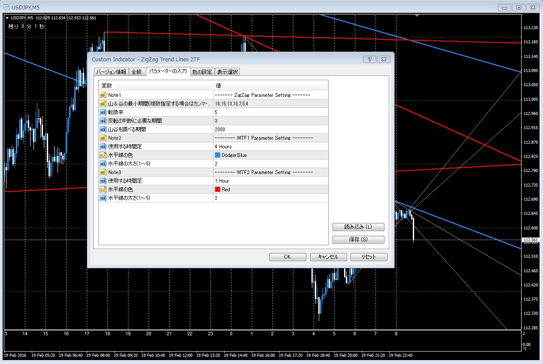Select the パラメーターの入力 tab
543x364 pixels.
tap(168, 71)
